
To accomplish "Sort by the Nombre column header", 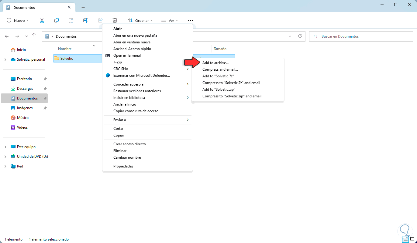I will [65, 49].
